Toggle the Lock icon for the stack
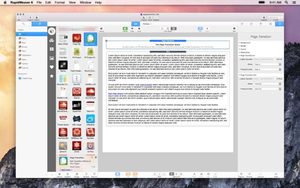 139,29
